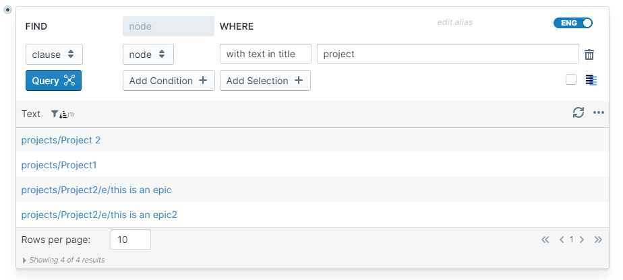Screen dimensions: 623x280
Task: Click Add Selection button
Action: coord(265,81)
